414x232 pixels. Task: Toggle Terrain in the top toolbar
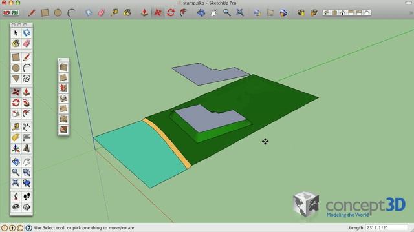pyautogui.click(x=270, y=12)
